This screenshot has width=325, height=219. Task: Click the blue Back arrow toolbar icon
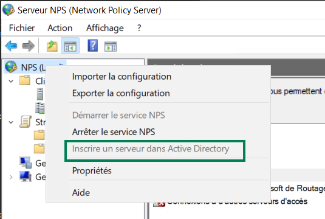(x=11, y=46)
